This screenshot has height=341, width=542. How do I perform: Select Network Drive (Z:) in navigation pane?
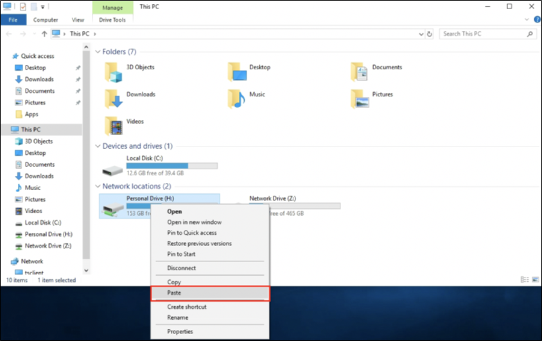click(48, 246)
